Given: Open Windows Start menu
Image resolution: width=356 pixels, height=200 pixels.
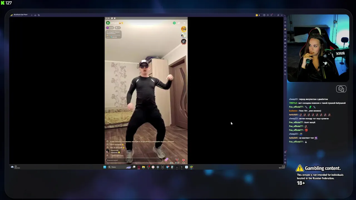Looking at the screenshot, I should [105, 167].
